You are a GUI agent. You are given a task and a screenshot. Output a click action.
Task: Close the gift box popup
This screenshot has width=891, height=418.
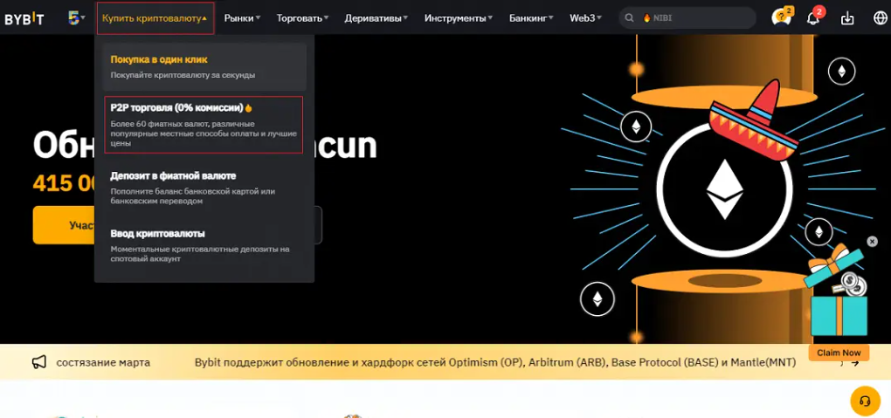pyautogui.click(x=873, y=242)
